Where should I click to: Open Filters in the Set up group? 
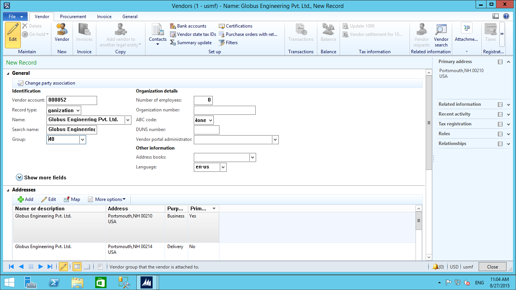228,43
